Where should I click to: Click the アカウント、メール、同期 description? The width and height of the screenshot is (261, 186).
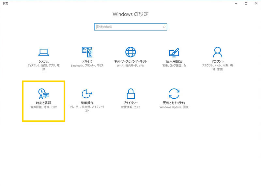[218, 67]
